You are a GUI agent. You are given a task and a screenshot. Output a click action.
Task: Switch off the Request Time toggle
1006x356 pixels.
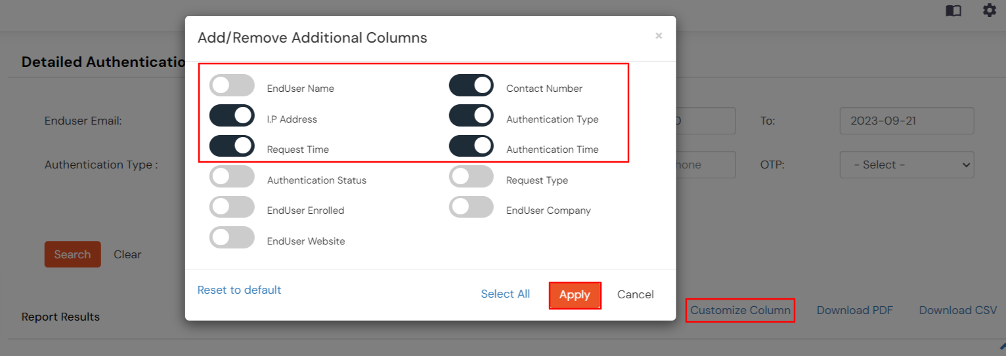coord(232,146)
